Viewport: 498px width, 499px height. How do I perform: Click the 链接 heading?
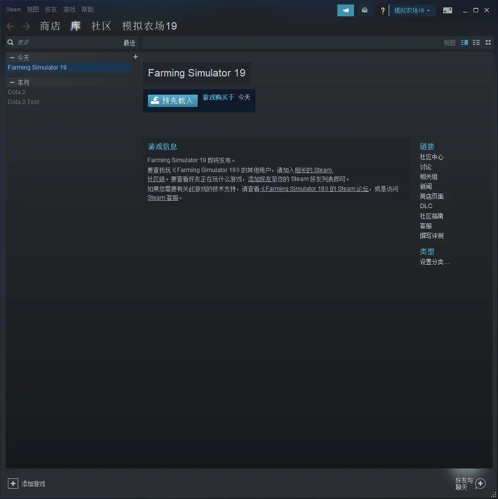(427, 146)
